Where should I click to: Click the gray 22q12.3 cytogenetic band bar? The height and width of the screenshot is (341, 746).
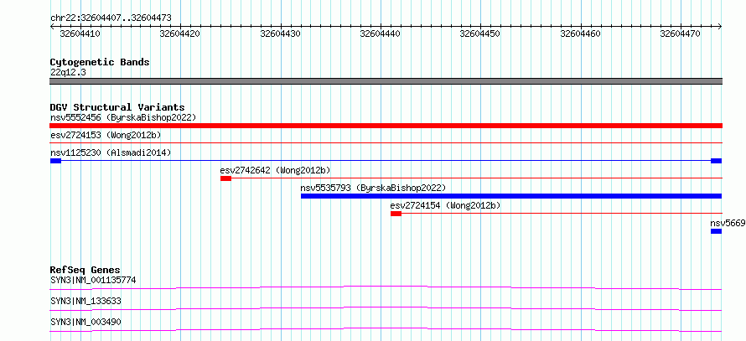coord(386,81)
